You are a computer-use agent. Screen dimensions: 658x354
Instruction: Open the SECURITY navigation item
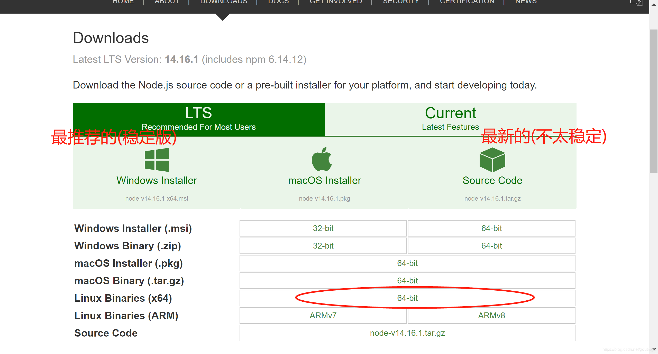(401, 2)
